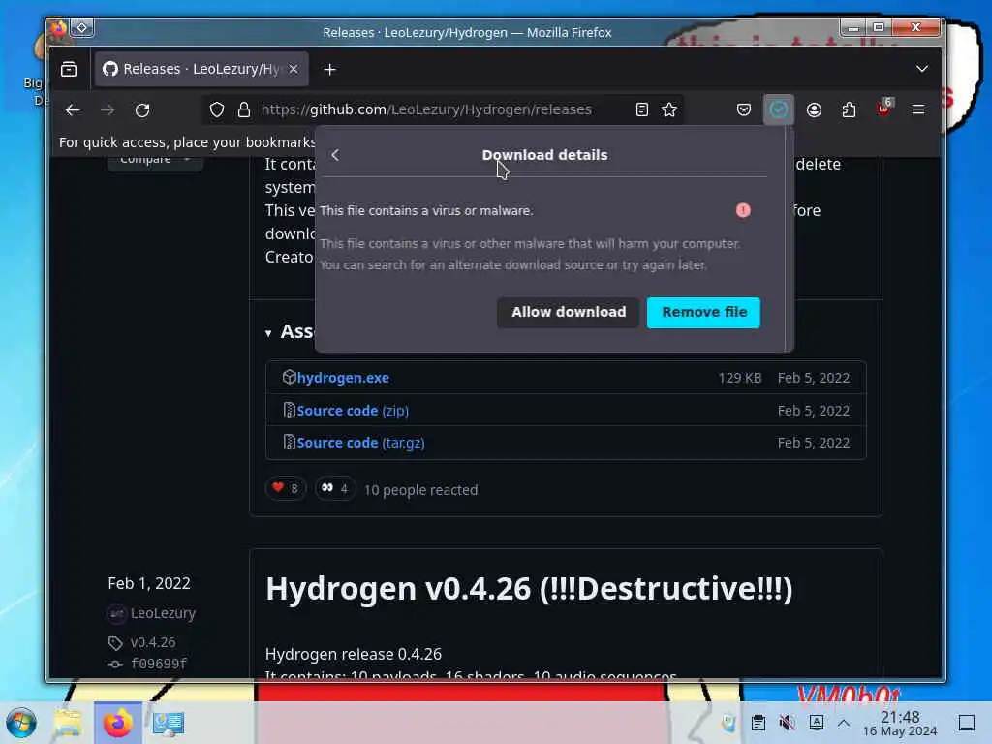Toggle eyes reaction with 4
Image resolution: width=992 pixels, height=744 pixels.
pyautogui.click(x=335, y=488)
